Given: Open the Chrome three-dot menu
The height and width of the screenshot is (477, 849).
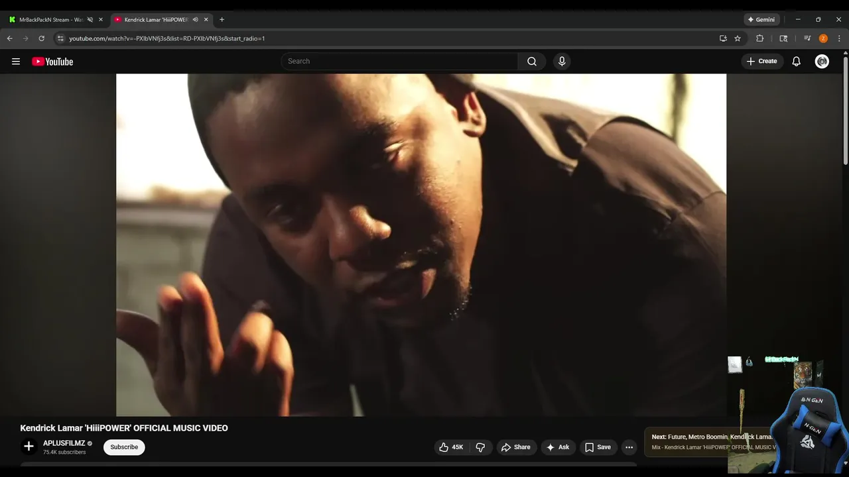Looking at the screenshot, I should [839, 38].
